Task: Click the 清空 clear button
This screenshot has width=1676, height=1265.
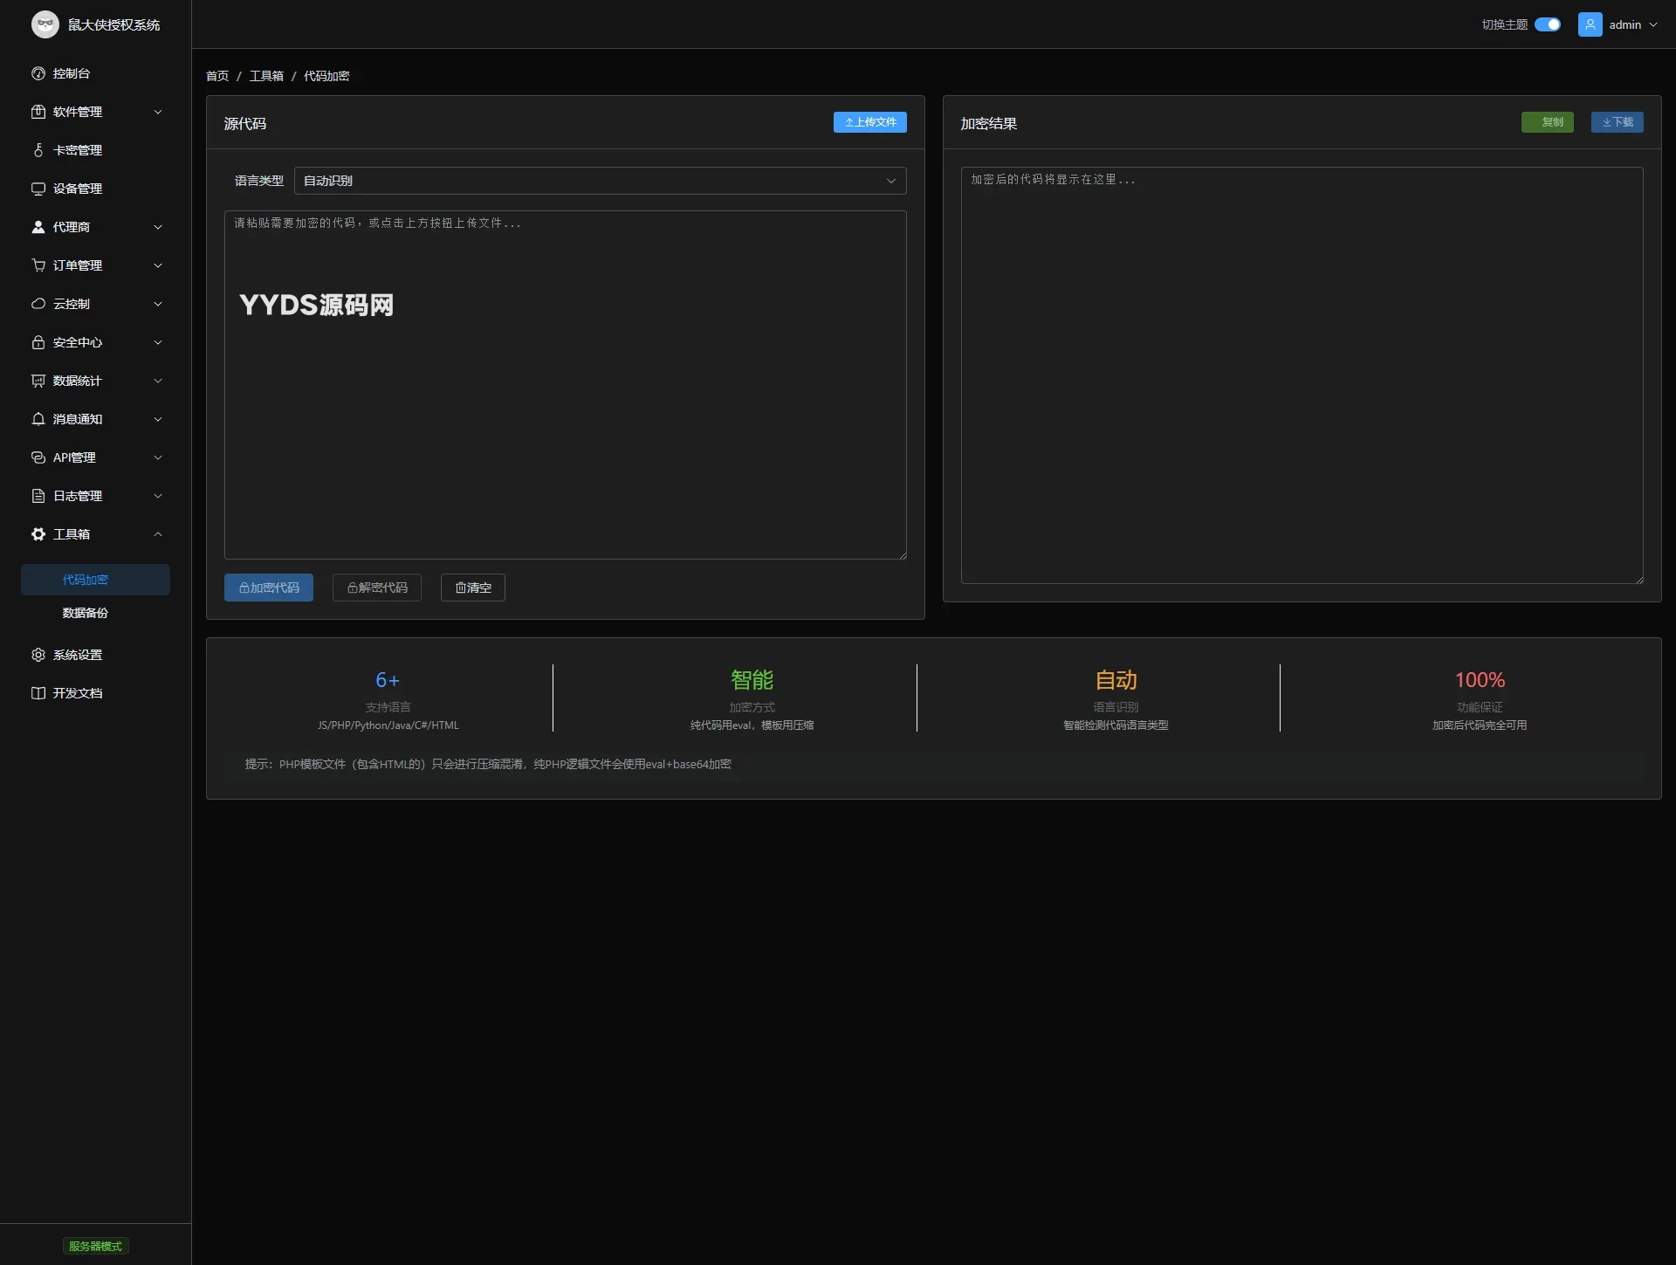Action: (472, 588)
